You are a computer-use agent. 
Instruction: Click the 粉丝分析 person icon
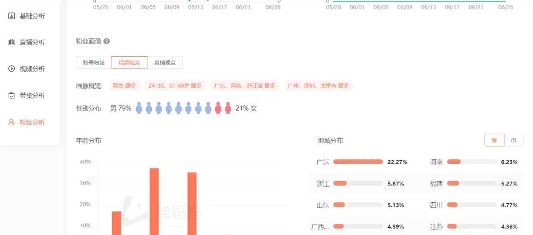tap(12, 122)
